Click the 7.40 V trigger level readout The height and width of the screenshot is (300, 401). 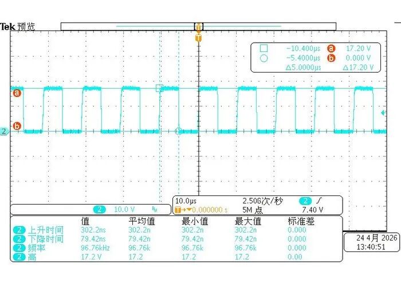[x=313, y=210]
